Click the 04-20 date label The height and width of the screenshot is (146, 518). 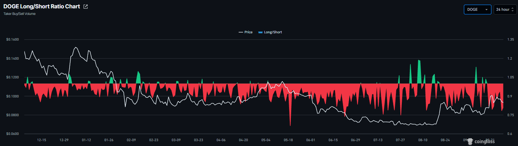[244, 140]
